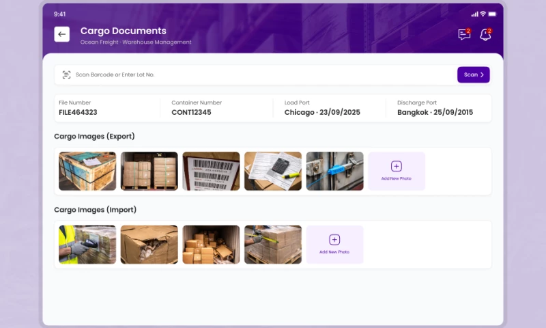Open import photo of boxes inside container

211,245
